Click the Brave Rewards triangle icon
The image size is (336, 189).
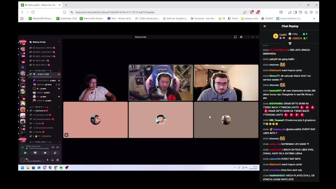pyautogui.click(x=258, y=12)
